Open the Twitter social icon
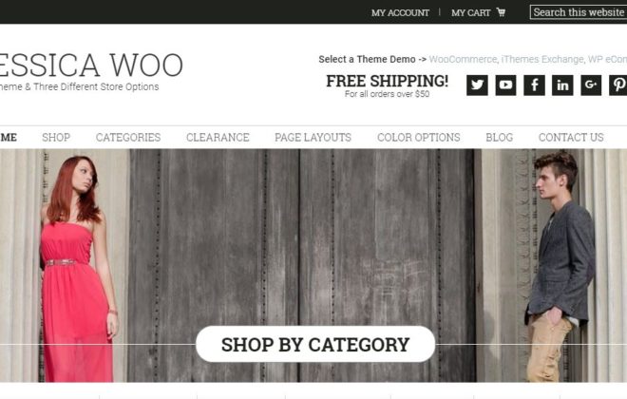The height and width of the screenshot is (399, 627). (x=477, y=85)
